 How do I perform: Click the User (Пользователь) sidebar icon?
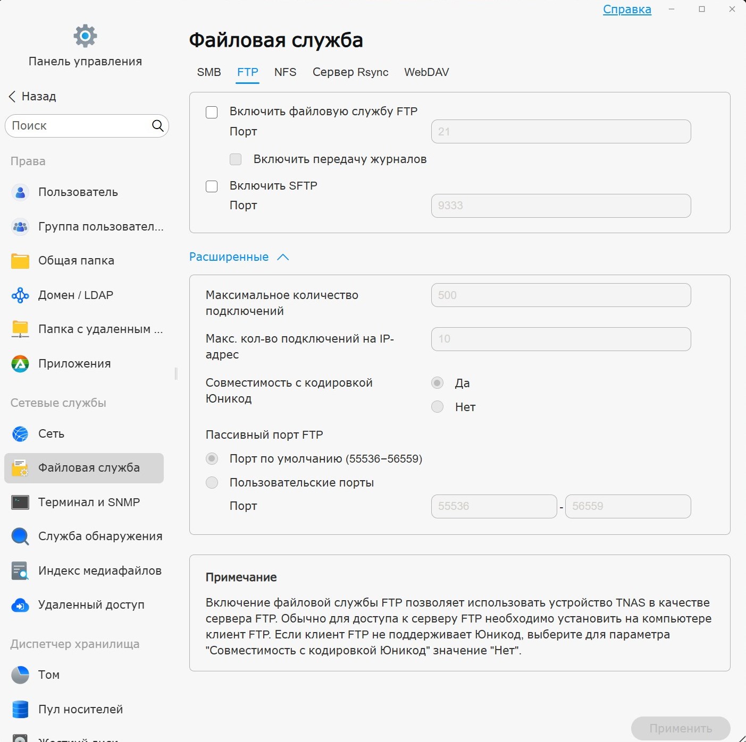pyautogui.click(x=20, y=192)
